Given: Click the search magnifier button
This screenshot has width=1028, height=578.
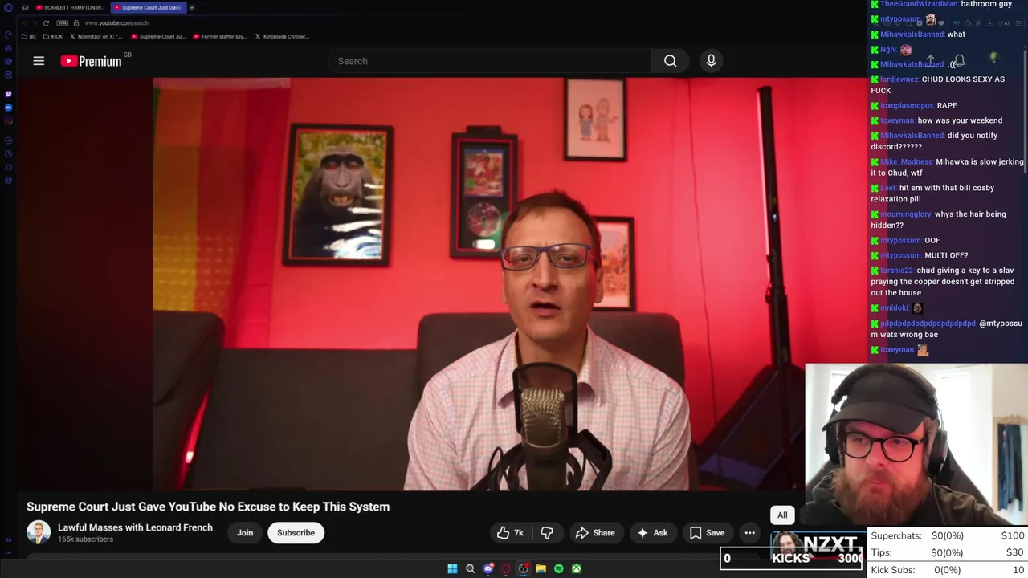Looking at the screenshot, I should (670, 61).
